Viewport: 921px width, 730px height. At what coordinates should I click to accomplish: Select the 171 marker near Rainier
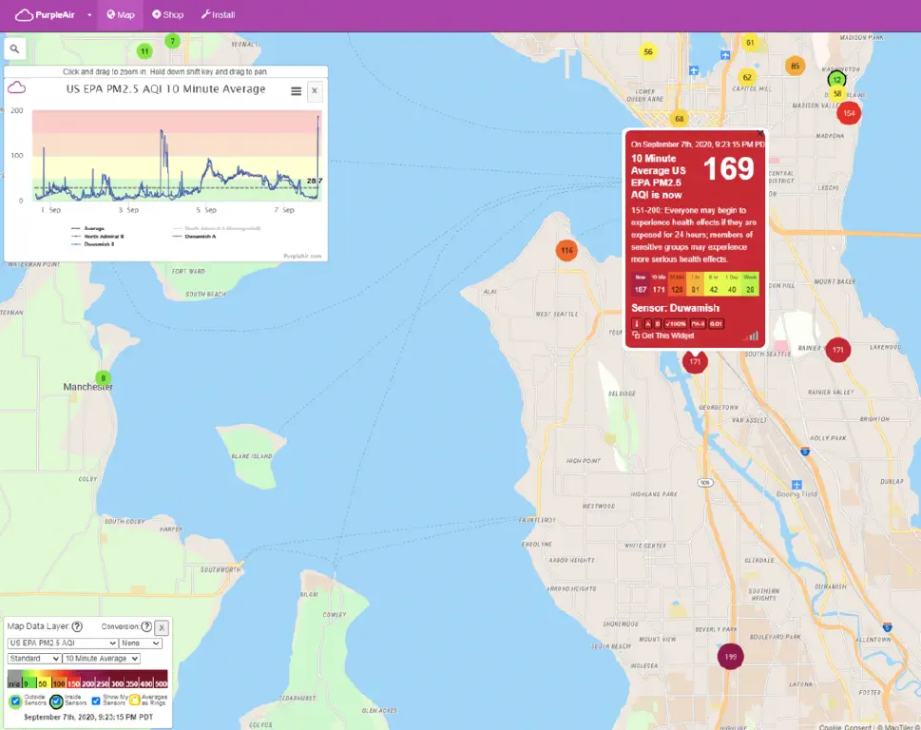[x=838, y=350]
